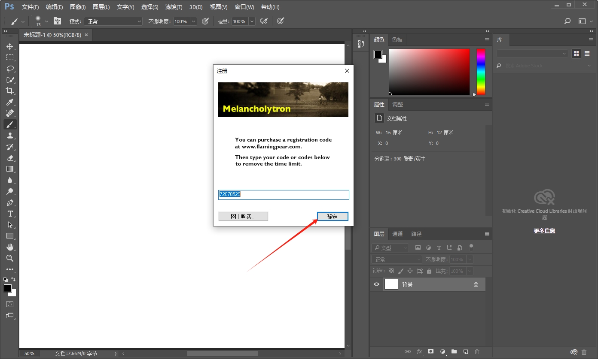
Task: Switch to the 通道 tab
Action: [397, 234]
